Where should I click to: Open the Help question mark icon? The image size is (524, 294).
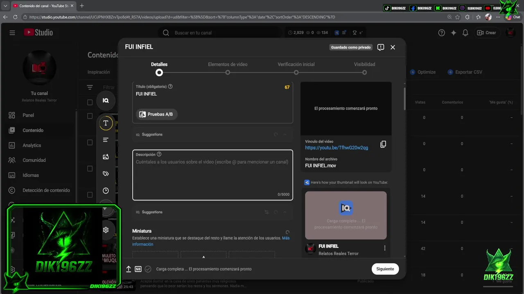point(441,33)
